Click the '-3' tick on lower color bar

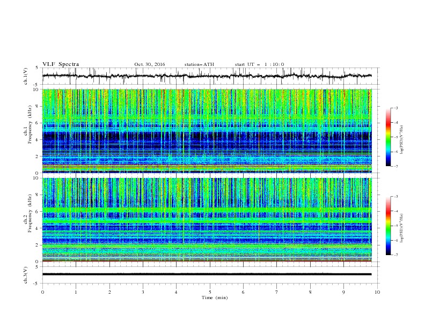pos(396,197)
